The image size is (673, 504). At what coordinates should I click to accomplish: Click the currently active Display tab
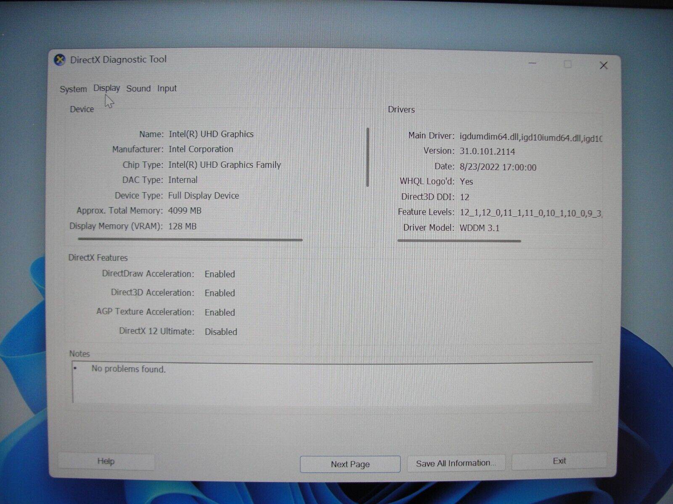106,88
